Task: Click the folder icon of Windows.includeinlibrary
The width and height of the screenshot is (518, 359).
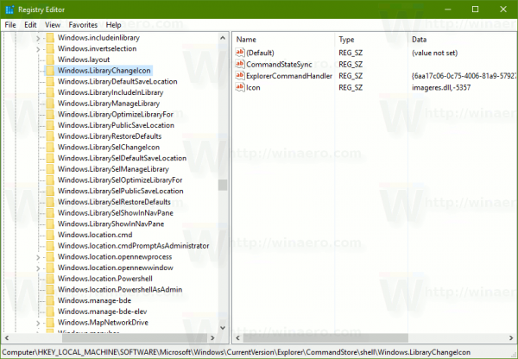Action: tap(50, 38)
